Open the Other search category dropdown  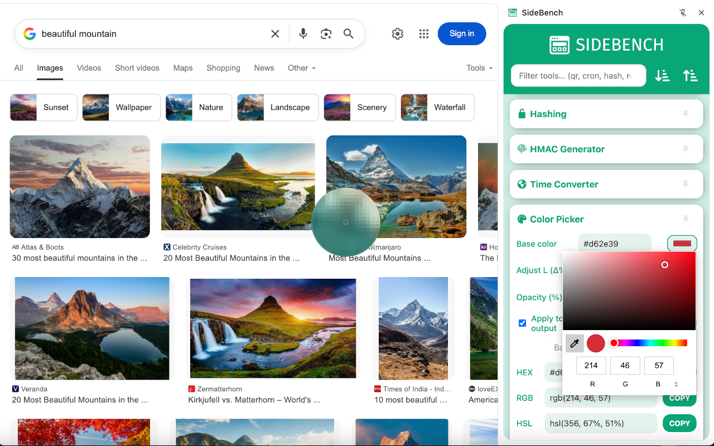click(301, 67)
